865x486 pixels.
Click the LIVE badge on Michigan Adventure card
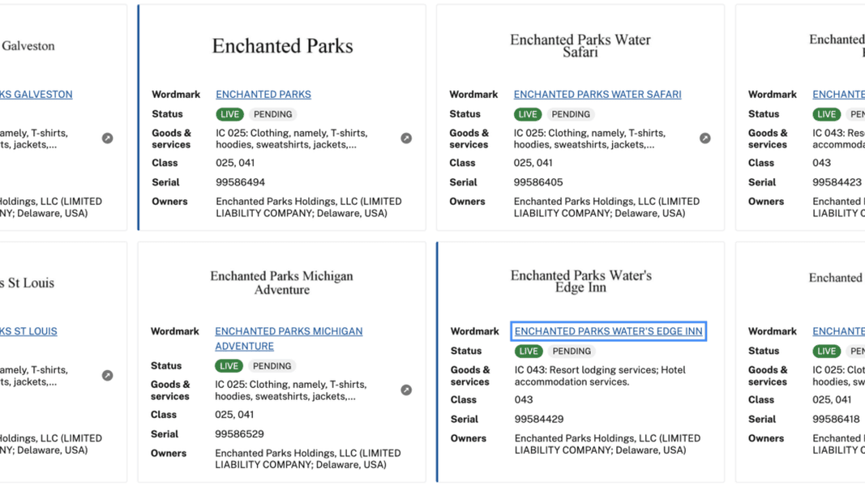[x=229, y=365]
